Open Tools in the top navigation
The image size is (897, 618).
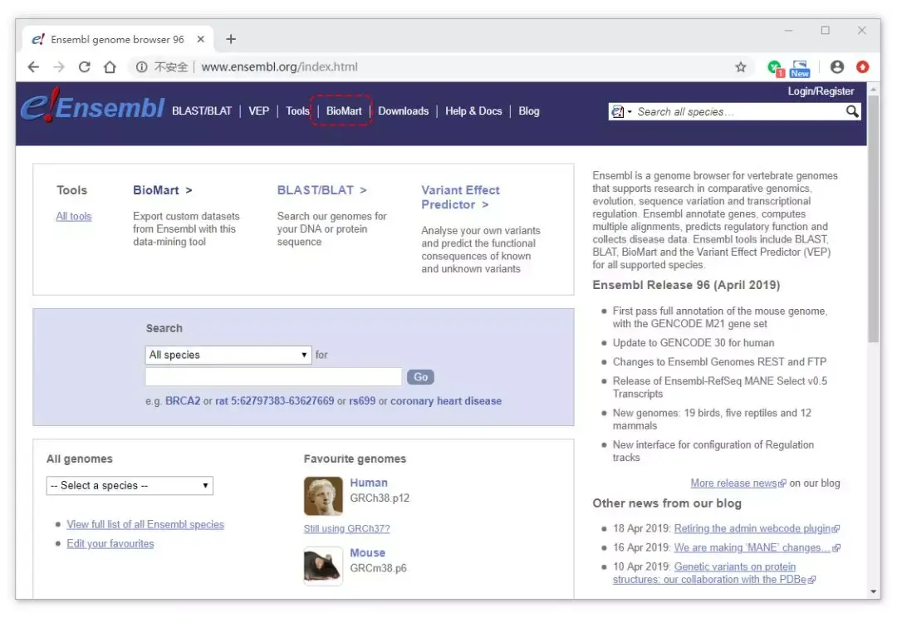(297, 111)
